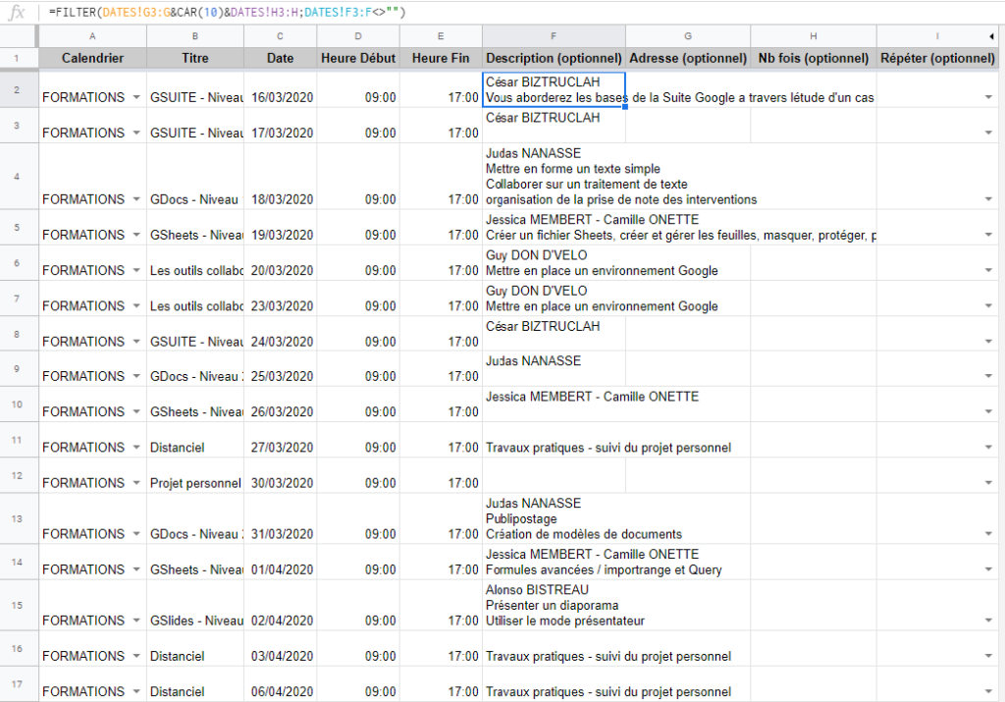
Task: Click the hidden columns arrow beside column I
Action: (x=991, y=36)
